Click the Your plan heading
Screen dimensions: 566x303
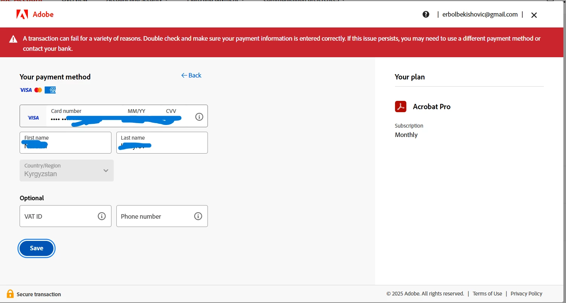410,77
